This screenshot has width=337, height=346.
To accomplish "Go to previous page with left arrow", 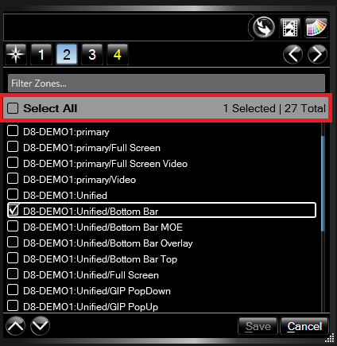I will (292, 54).
